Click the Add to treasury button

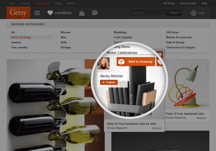tap(136, 62)
